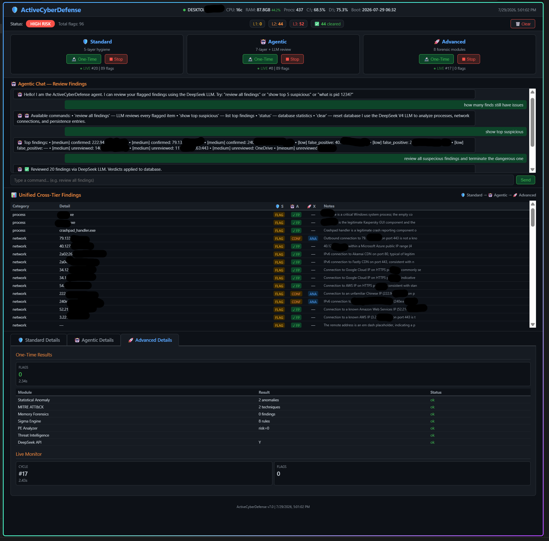Click the MITRE ATT&CK module row
Screen dimensions: 549x541
coord(273,407)
